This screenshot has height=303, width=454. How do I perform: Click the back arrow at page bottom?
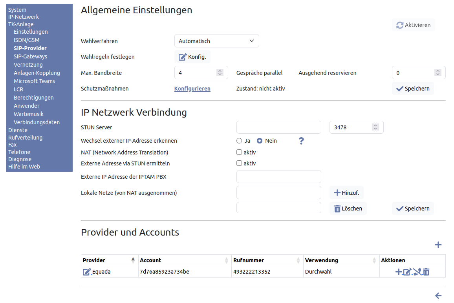pos(438,296)
